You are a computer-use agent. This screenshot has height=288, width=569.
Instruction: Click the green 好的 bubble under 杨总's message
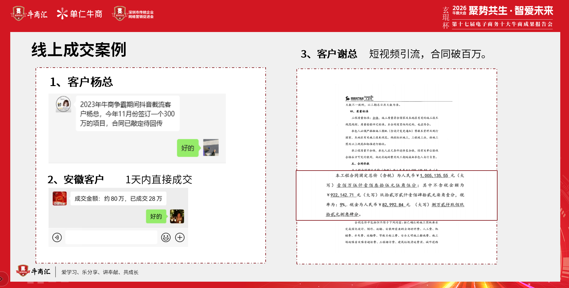(188, 148)
